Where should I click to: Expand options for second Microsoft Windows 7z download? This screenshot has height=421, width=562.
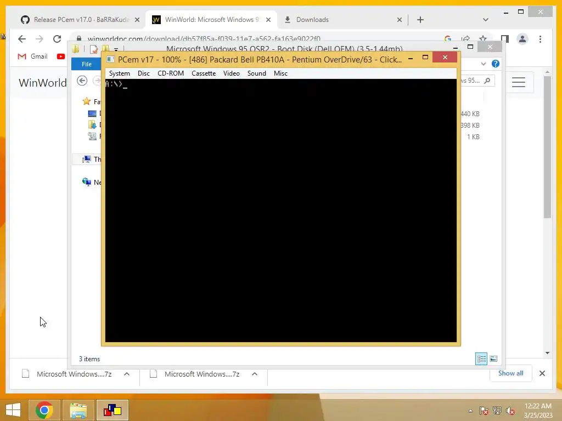click(x=255, y=374)
